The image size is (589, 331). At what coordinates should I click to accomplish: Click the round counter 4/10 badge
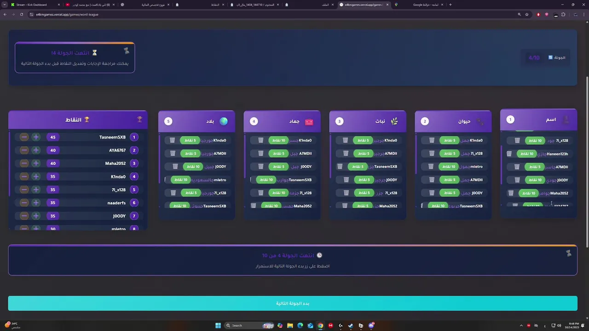click(534, 57)
